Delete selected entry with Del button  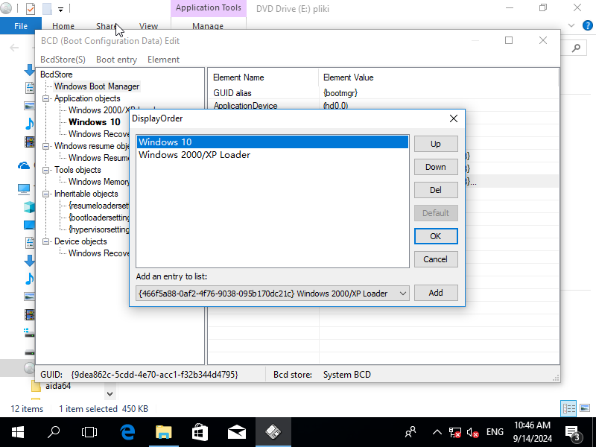pos(436,190)
